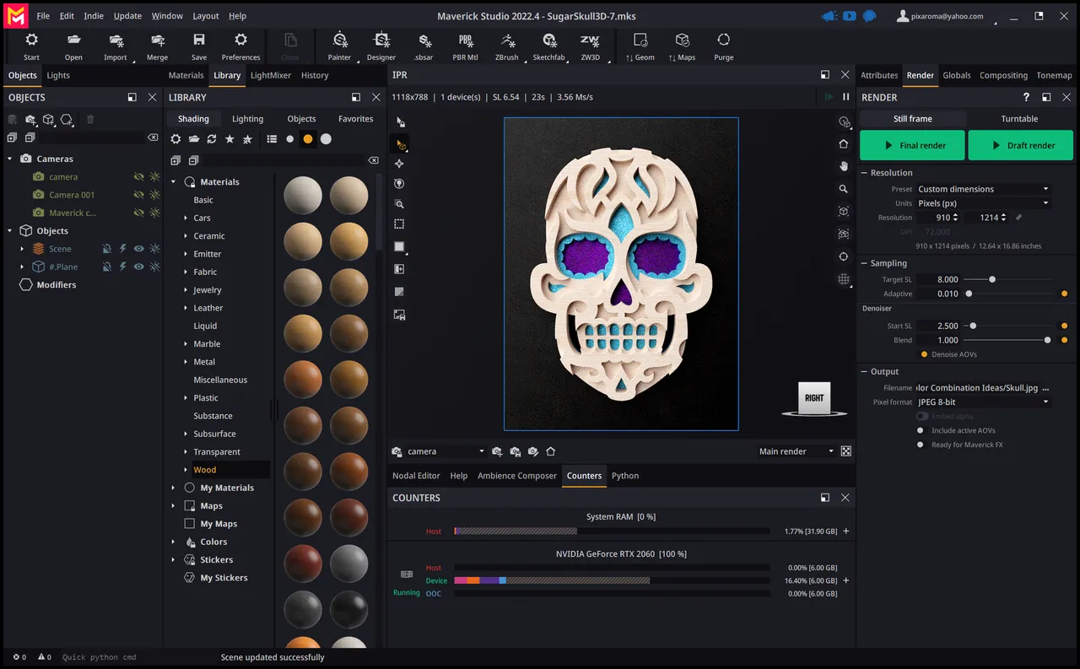Click the Start toolbar icon
Screen dimensions: 1080x669
pyautogui.click(x=31, y=46)
